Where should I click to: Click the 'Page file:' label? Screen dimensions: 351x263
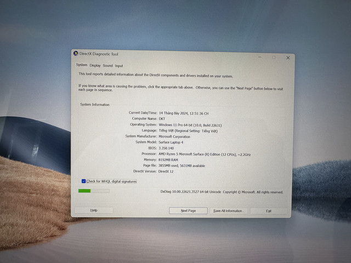tap(150, 165)
